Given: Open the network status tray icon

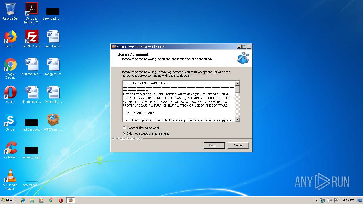Looking at the screenshot, I should [322, 200].
